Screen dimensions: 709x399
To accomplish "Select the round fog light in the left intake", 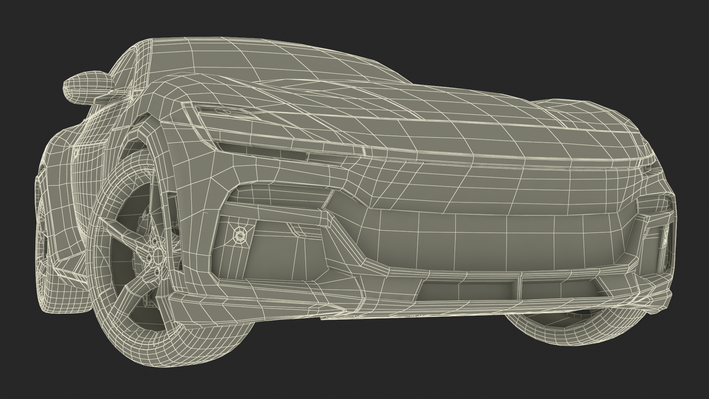I will pyautogui.click(x=239, y=235).
